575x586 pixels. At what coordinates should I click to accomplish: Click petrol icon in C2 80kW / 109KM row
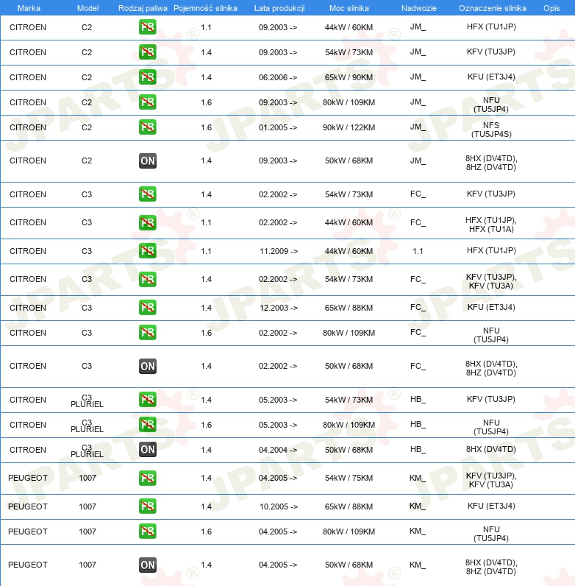tap(148, 102)
